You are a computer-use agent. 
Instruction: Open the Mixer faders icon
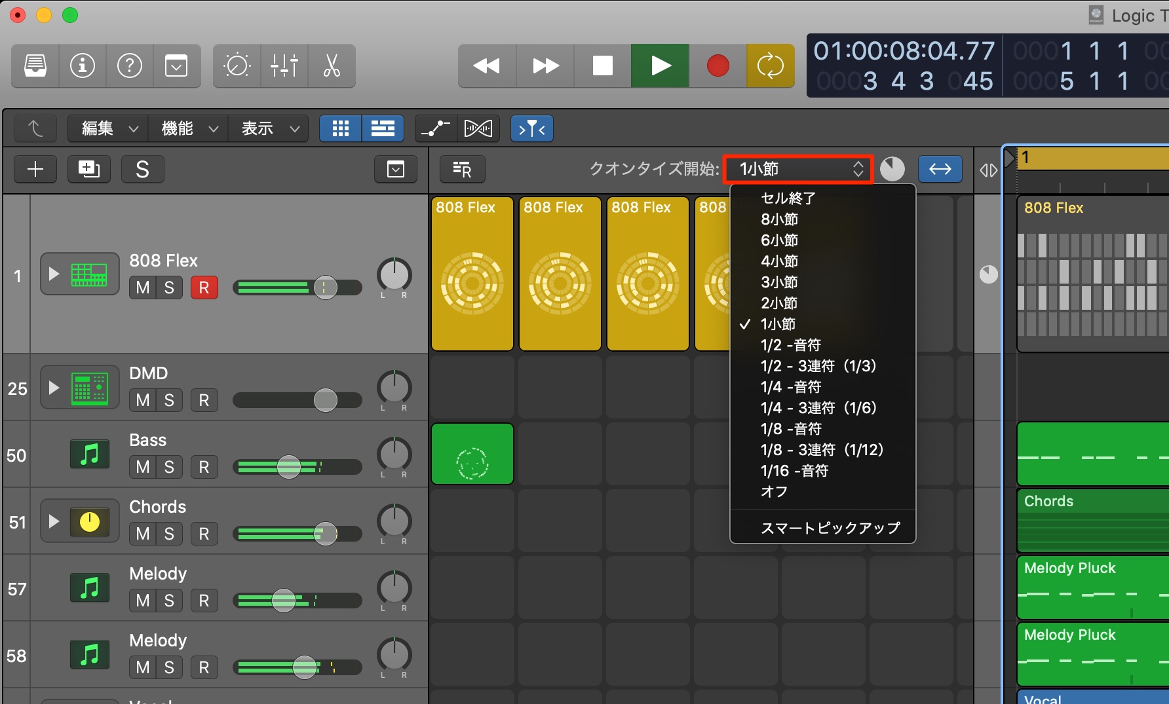tap(284, 65)
